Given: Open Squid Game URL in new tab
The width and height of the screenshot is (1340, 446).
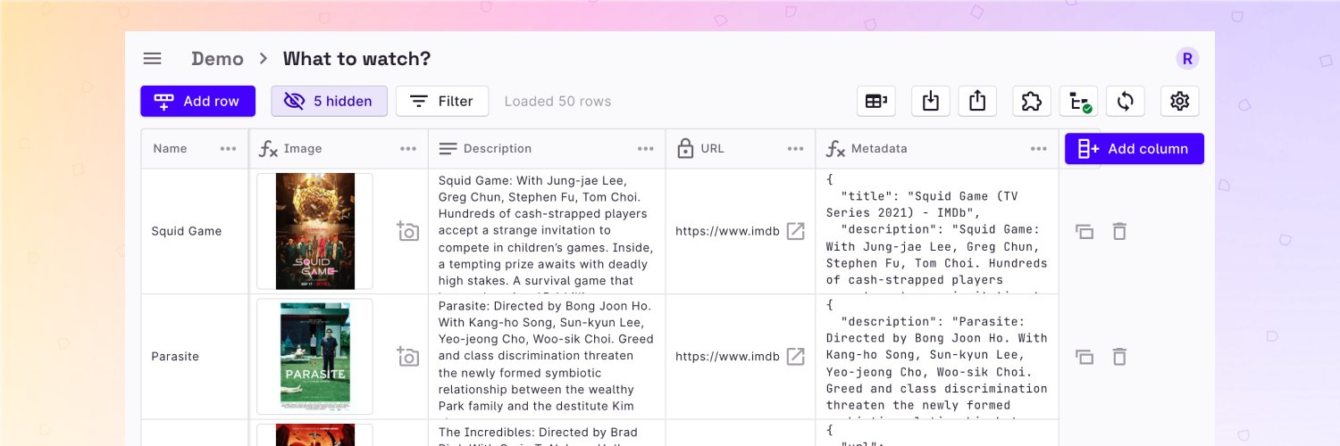Looking at the screenshot, I should pos(795,231).
